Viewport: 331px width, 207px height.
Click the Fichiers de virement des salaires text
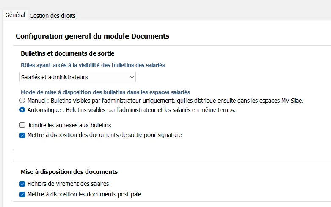tap(68, 184)
